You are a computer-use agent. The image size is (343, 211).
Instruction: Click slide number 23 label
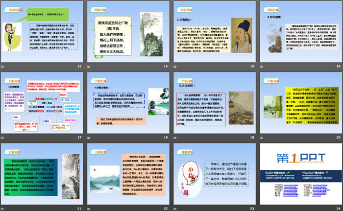(x=252, y=209)
